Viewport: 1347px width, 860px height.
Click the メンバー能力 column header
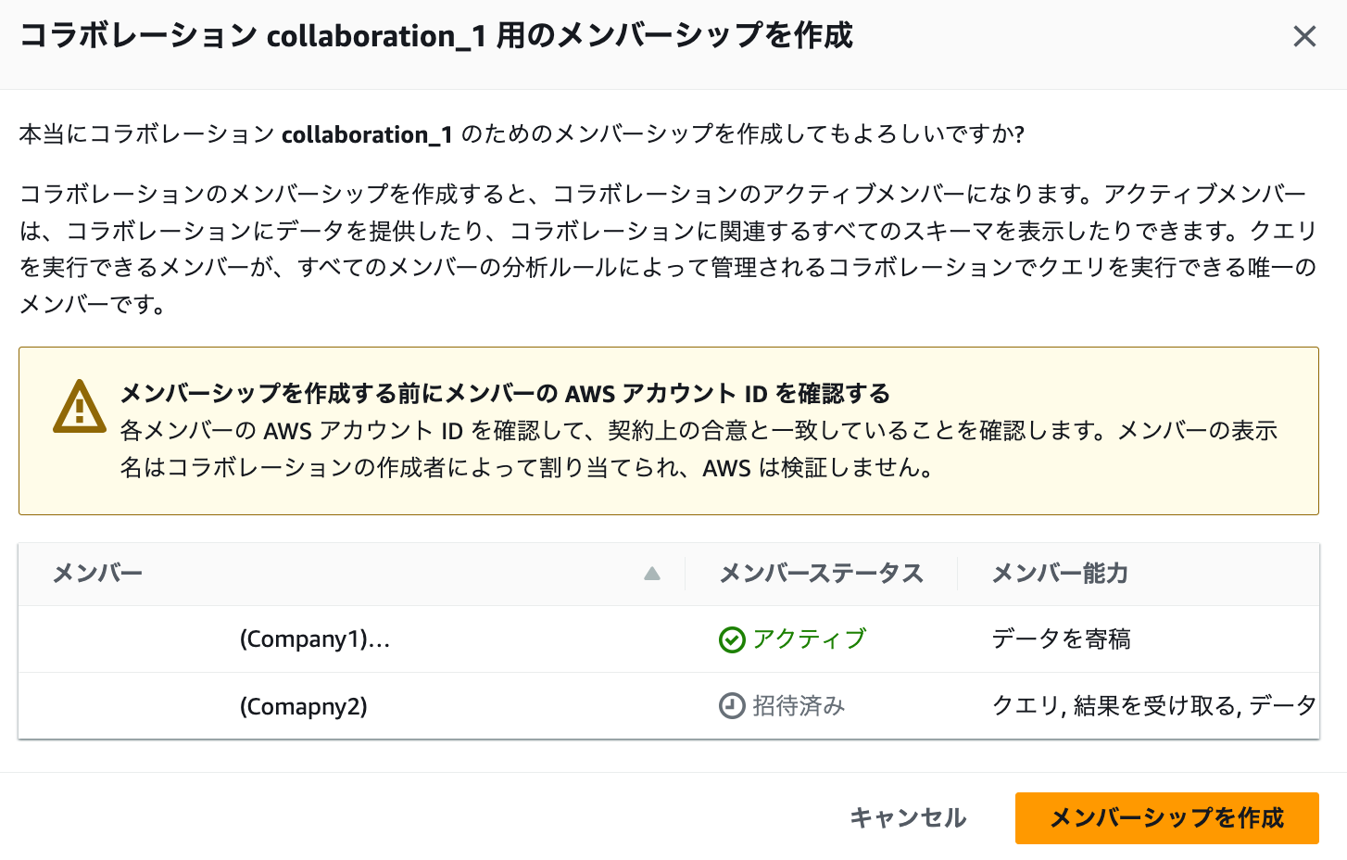pos(1060,574)
